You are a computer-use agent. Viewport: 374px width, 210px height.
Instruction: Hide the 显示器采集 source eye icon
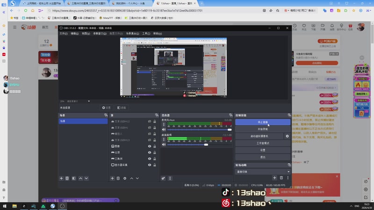(150, 165)
